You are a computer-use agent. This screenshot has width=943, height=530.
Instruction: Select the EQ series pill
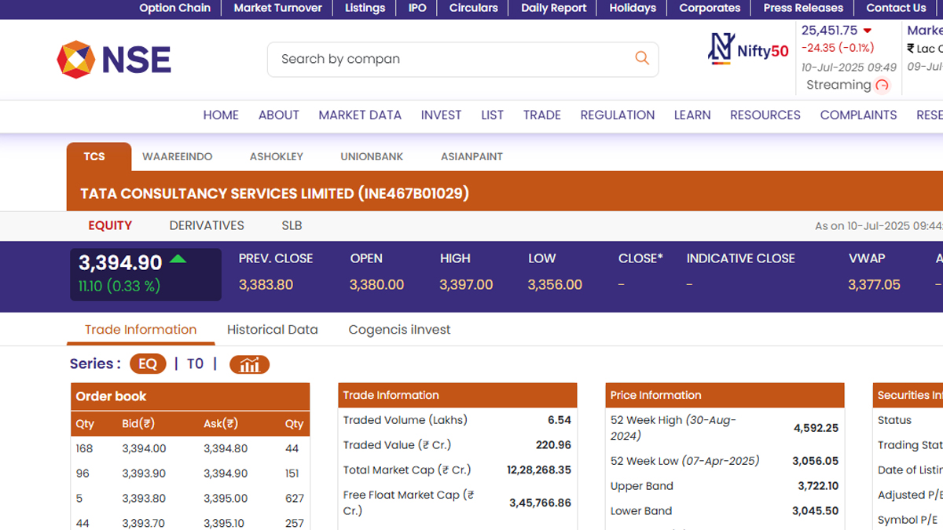[x=148, y=364]
